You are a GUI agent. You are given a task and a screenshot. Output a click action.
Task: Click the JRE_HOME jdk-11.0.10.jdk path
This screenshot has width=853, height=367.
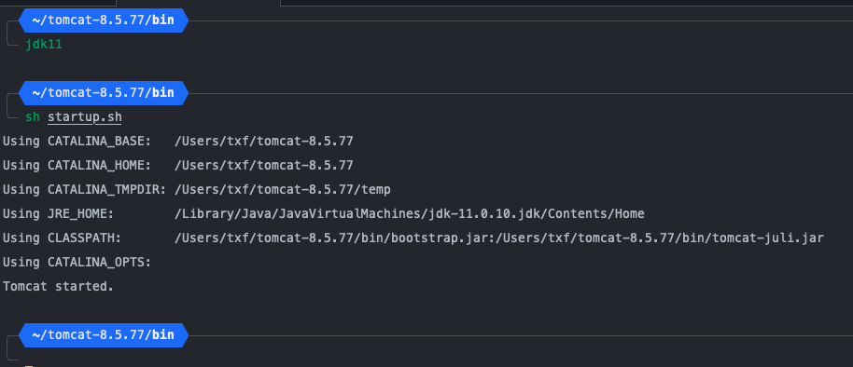(409, 214)
